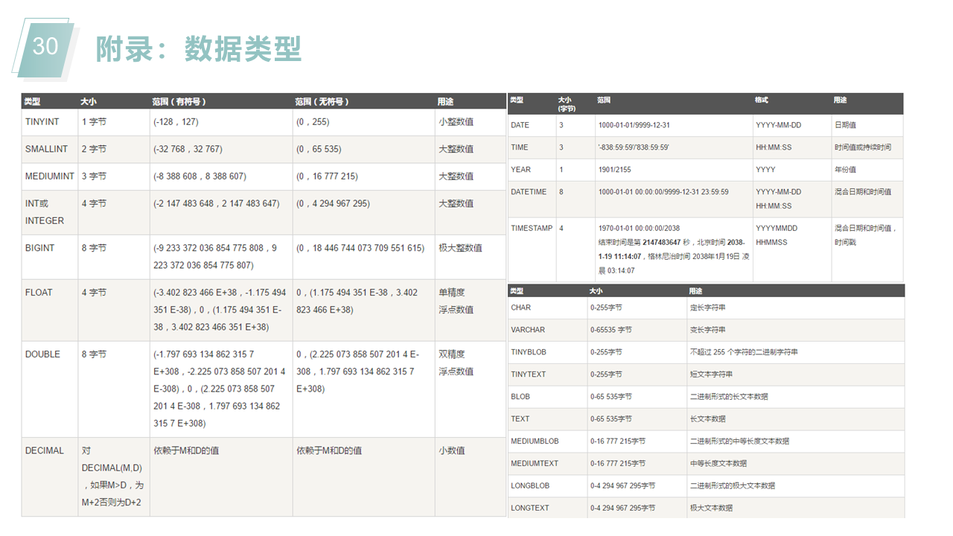Click the header 范围（无符号）
Screen dimensions: 953x536
(x=322, y=101)
